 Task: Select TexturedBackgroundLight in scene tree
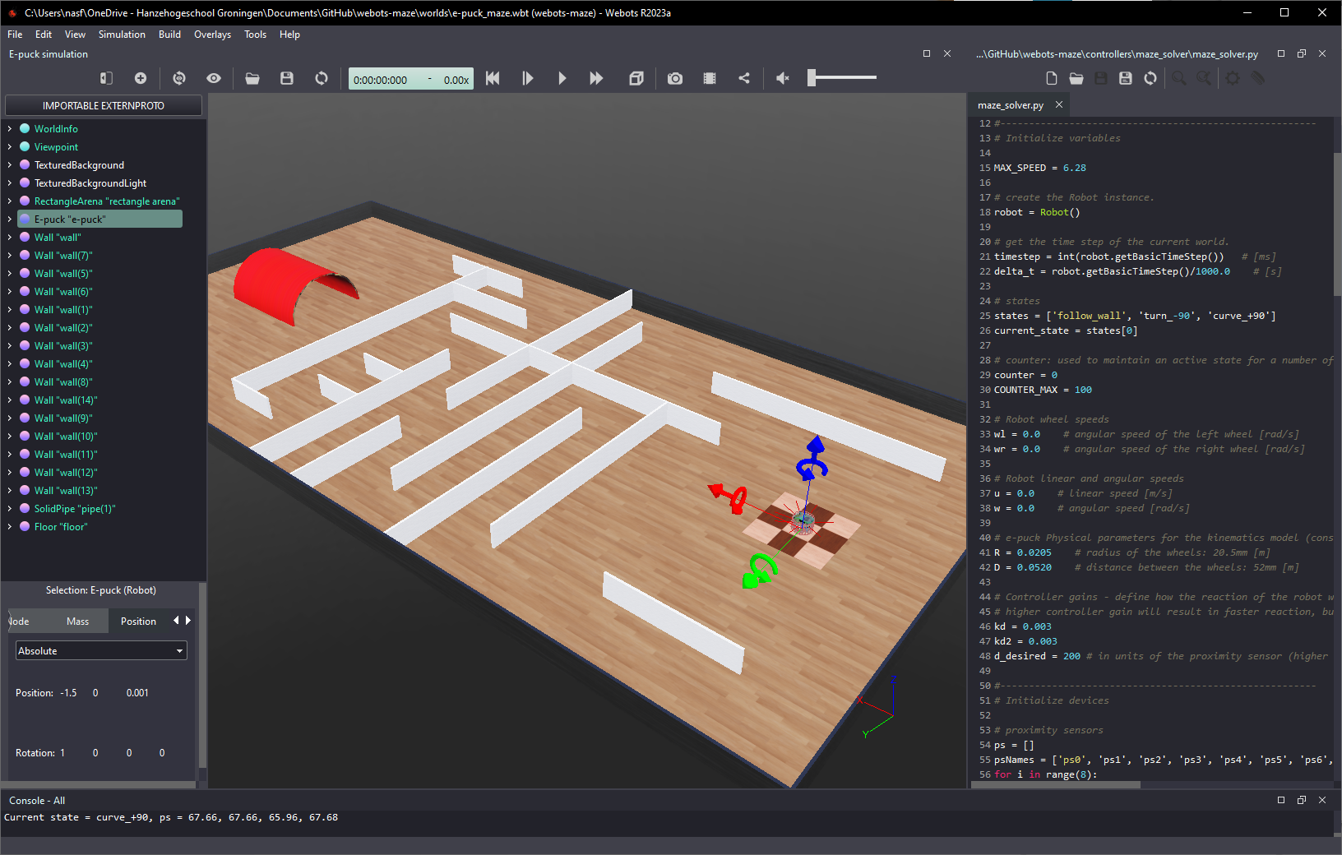coord(90,183)
